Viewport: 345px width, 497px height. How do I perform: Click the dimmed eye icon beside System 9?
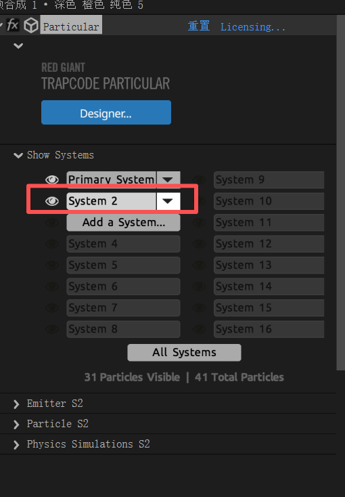click(200, 179)
